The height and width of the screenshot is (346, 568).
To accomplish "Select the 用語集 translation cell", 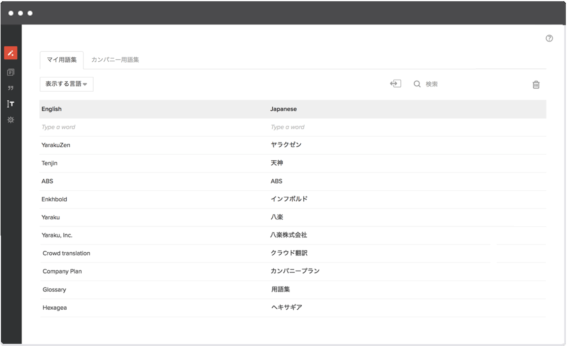I will click(x=281, y=289).
